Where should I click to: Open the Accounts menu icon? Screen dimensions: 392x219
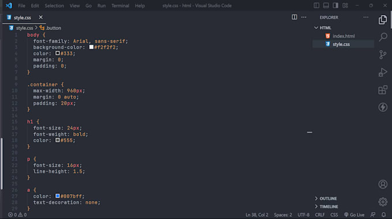[383, 184]
